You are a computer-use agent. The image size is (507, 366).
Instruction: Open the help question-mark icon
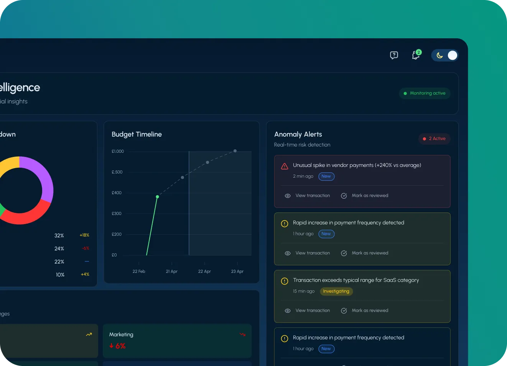point(394,55)
